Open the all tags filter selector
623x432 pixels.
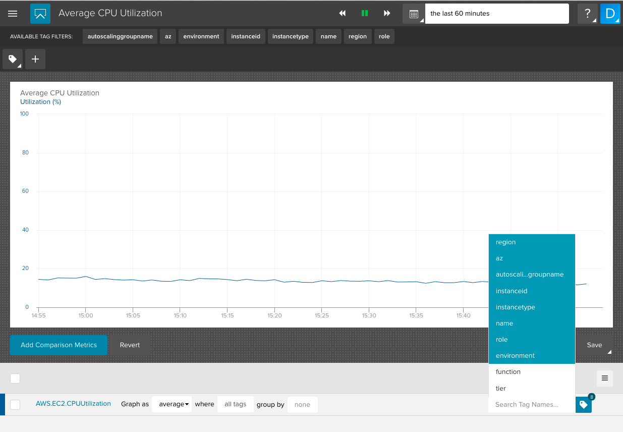235,404
